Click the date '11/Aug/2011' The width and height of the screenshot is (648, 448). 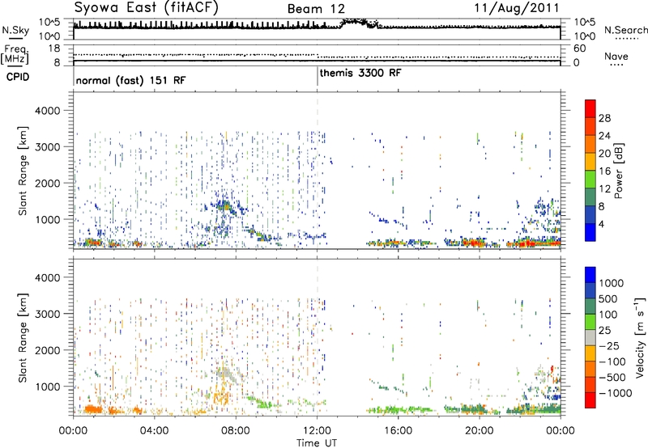coord(517,8)
